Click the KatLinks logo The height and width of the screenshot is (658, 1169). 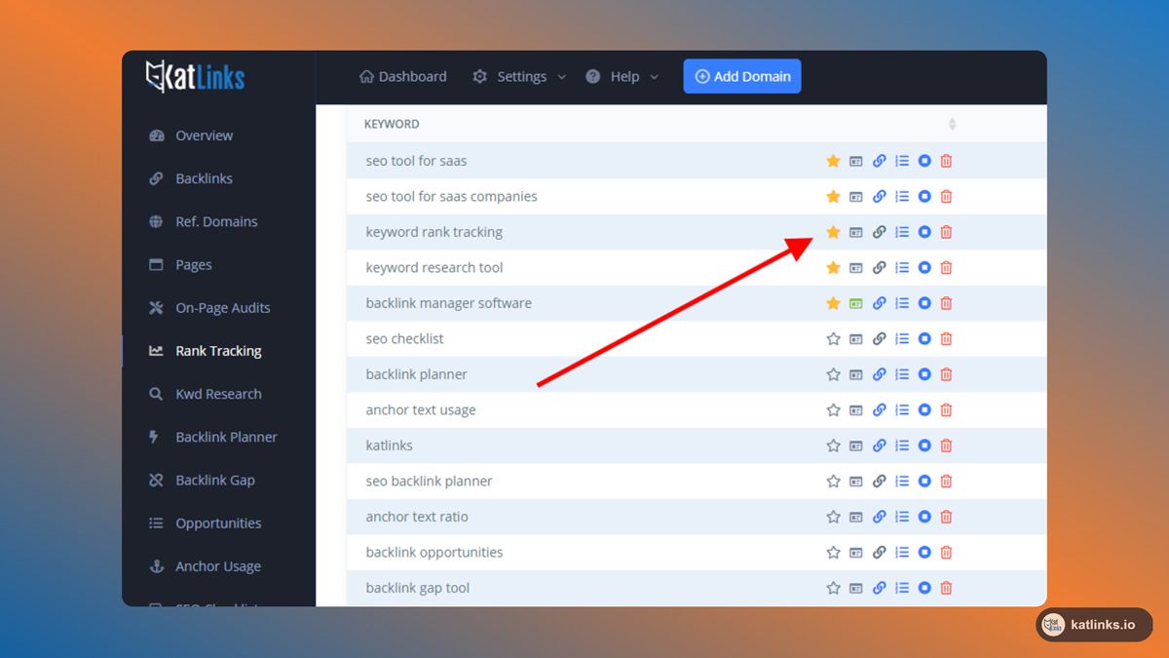195,77
